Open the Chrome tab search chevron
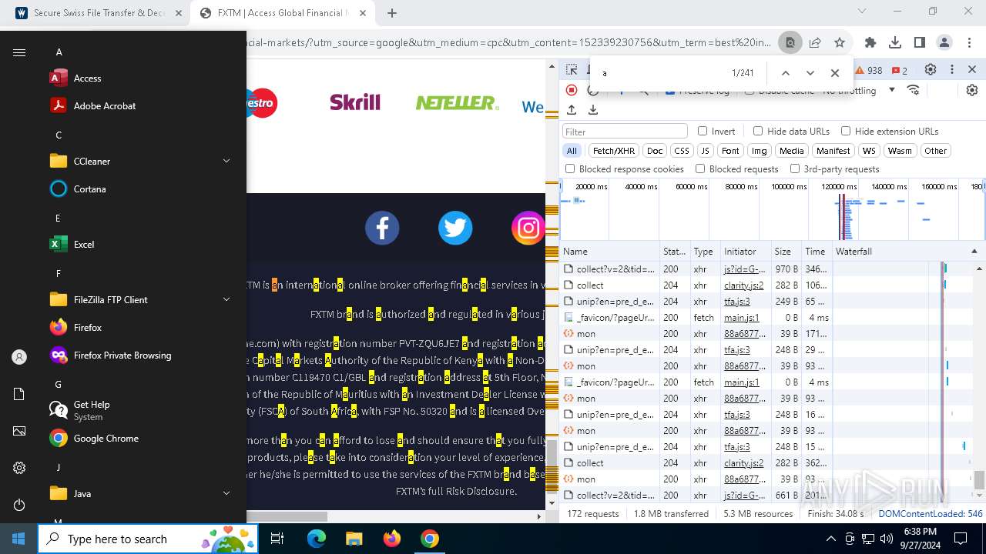This screenshot has width=986, height=554. pyautogui.click(x=862, y=12)
